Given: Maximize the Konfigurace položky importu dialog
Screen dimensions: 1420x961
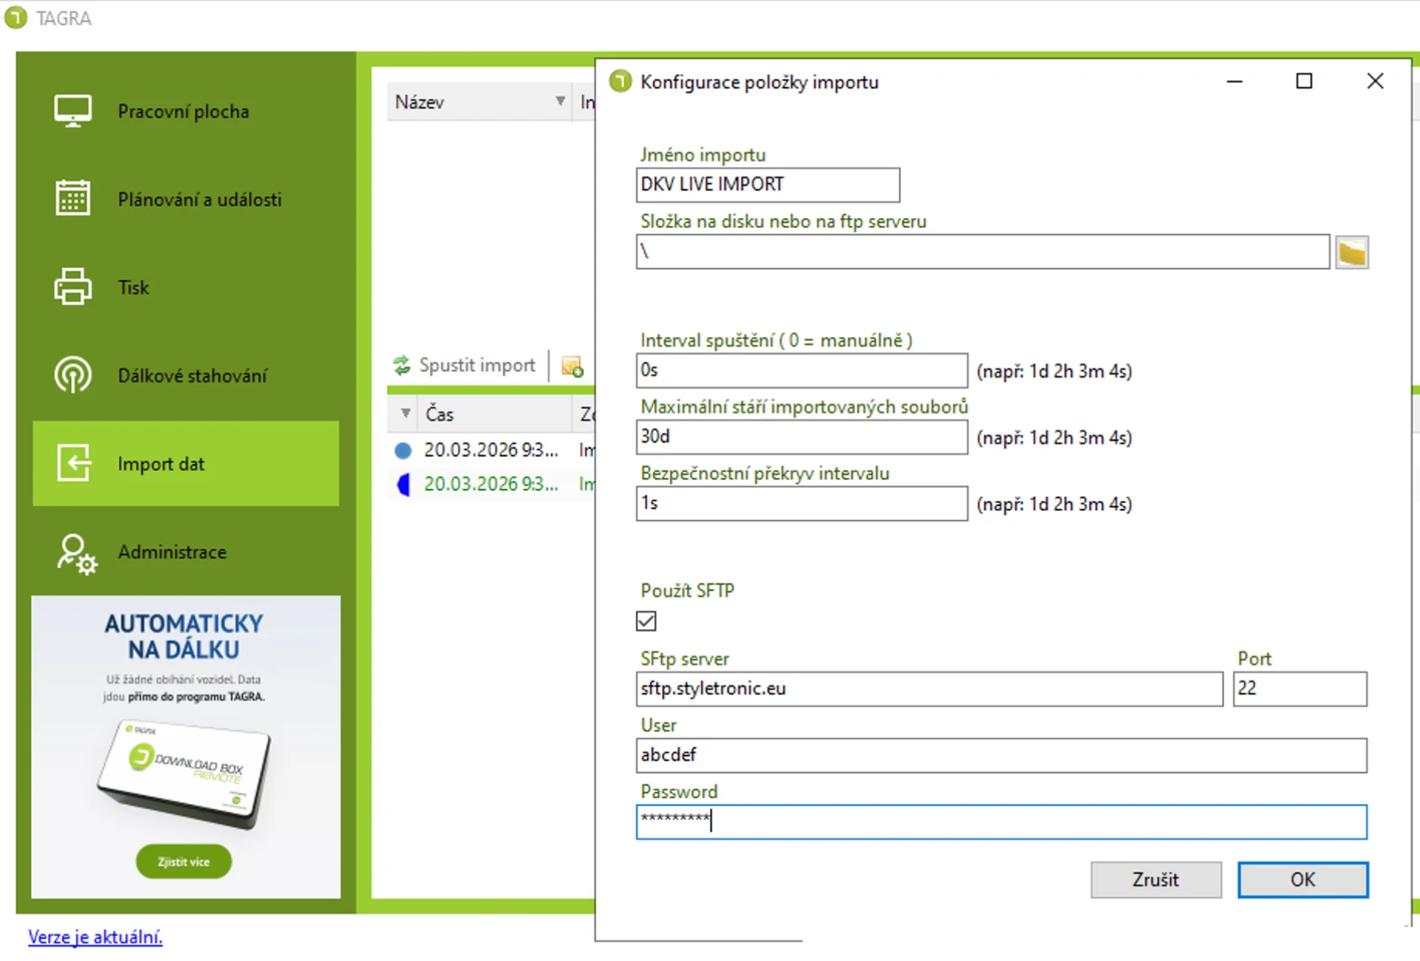Looking at the screenshot, I should pyautogui.click(x=1304, y=81).
